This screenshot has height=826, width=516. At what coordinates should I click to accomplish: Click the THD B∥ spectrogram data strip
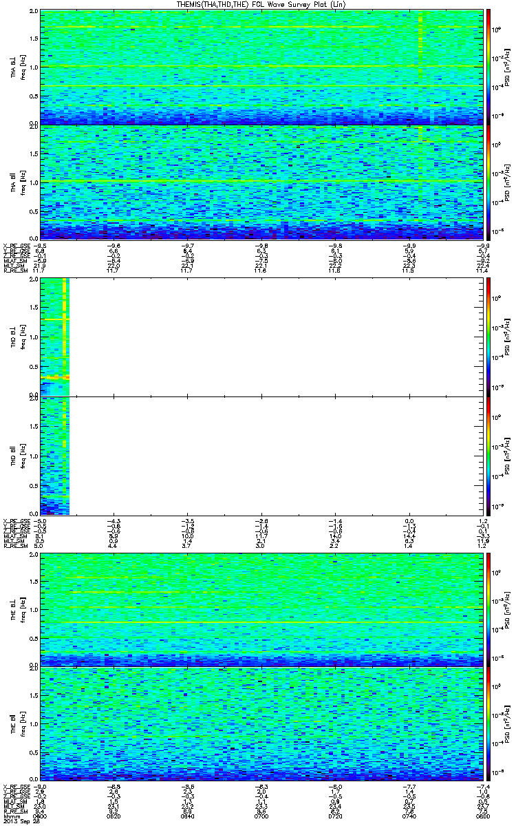(x=55, y=455)
